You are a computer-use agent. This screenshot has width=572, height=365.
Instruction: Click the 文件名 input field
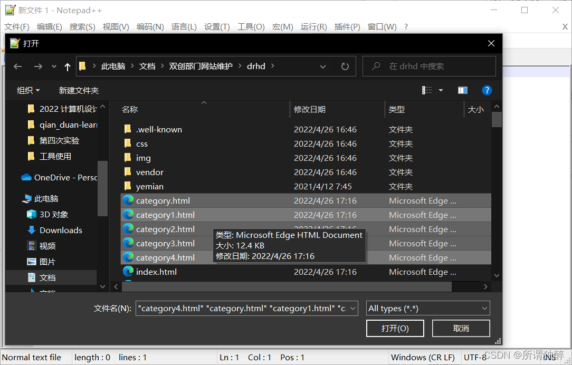pos(242,309)
